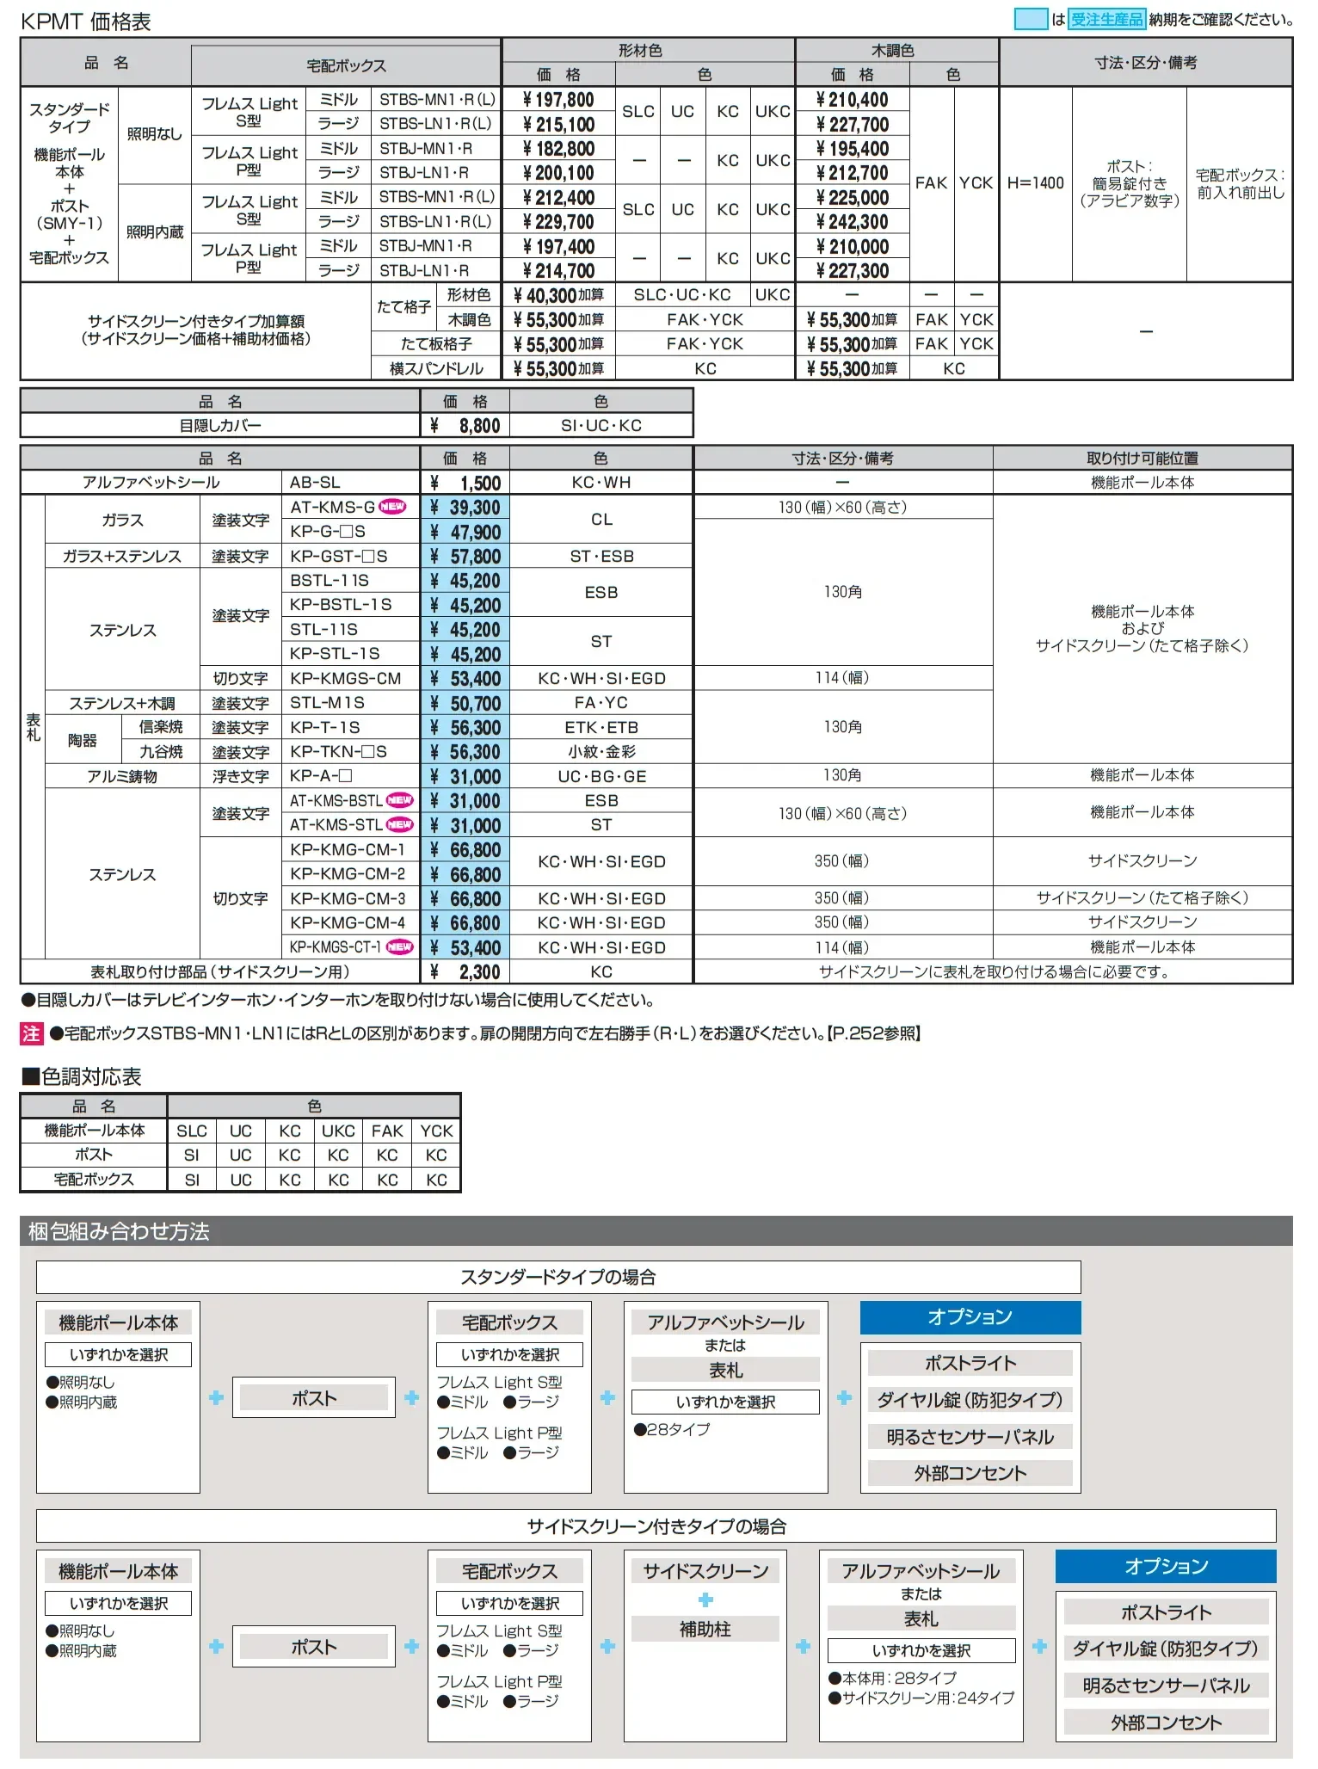Click the ●本体用:28タイプ bullet

(892, 1678)
